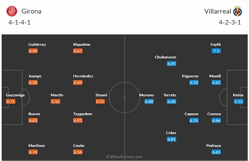Select Stuani's 6.35 rating badge
The image size is (249, 161).
[x=100, y=102]
